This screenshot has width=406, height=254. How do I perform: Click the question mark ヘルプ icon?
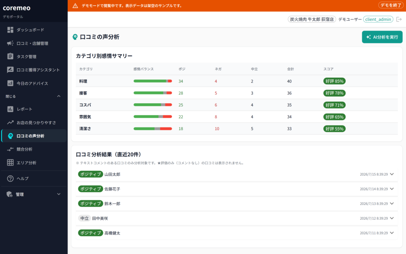tap(10, 179)
